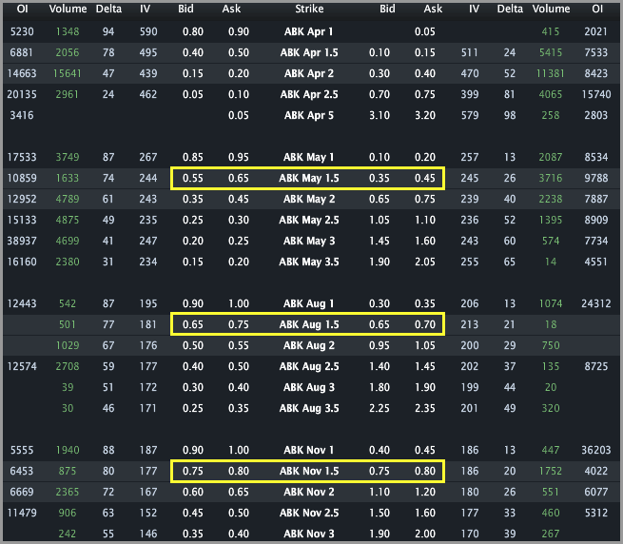The width and height of the screenshot is (623, 544).
Task: Click the ABK Aug 1 strike label
Action: pos(309,304)
